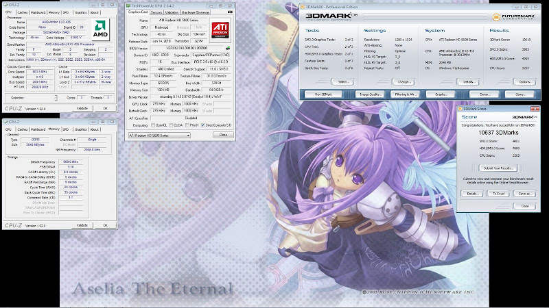Click Options under the Results section
The image size is (549, 308).
pyautogui.click(x=524, y=81)
